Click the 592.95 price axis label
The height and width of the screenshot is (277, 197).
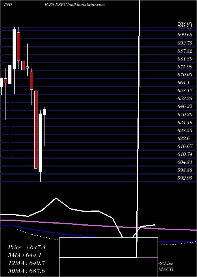tap(185, 178)
